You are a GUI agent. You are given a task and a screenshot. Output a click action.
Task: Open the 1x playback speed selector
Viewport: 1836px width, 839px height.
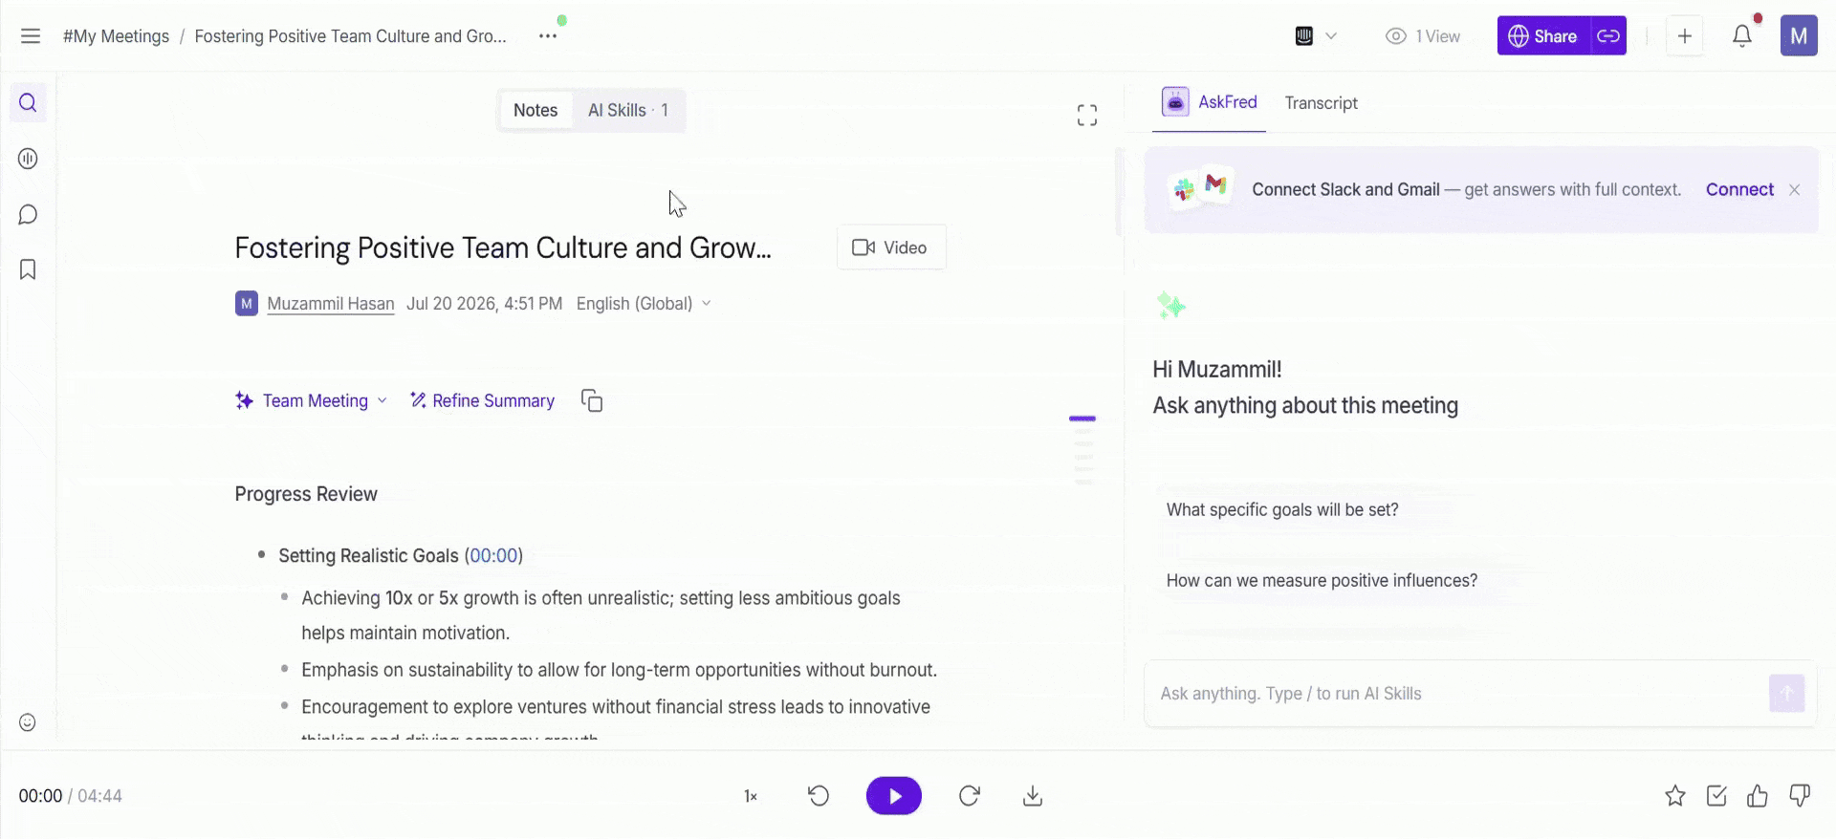(x=751, y=796)
